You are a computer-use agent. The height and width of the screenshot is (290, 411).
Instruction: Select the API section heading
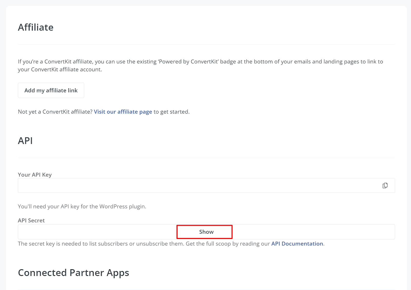click(25, 141)
